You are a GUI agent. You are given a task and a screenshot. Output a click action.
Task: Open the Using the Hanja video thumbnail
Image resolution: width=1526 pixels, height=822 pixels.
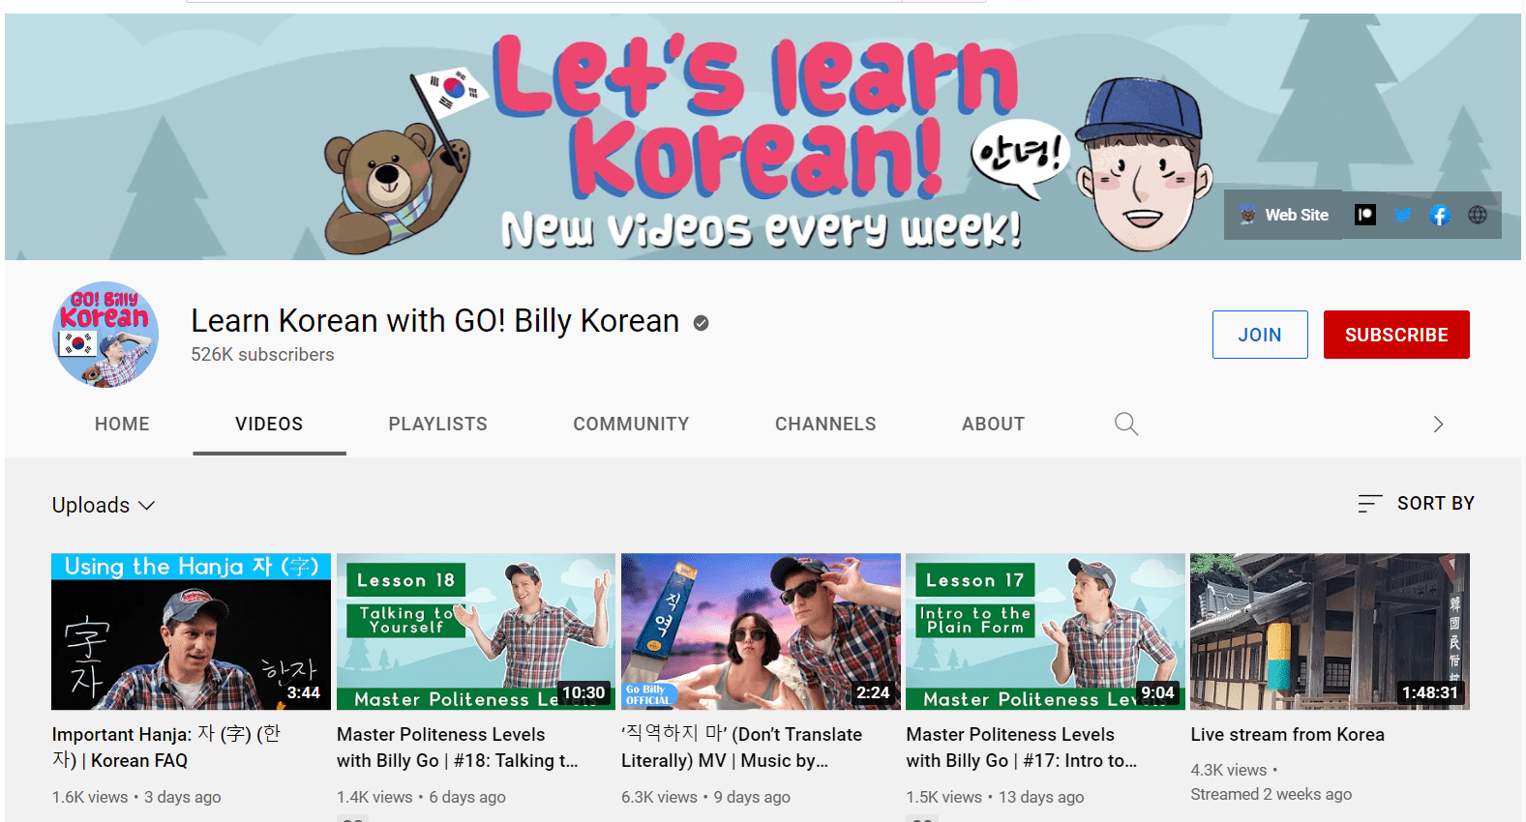click(191, 631)
